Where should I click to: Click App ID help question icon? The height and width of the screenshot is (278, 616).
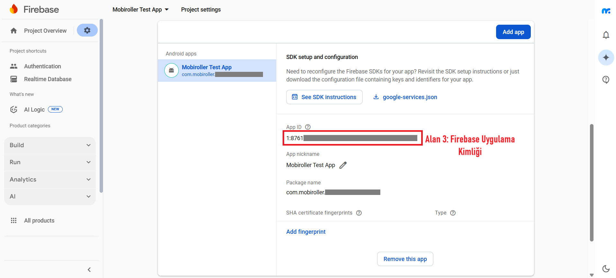pyautogui.click(x=308, y=127)
